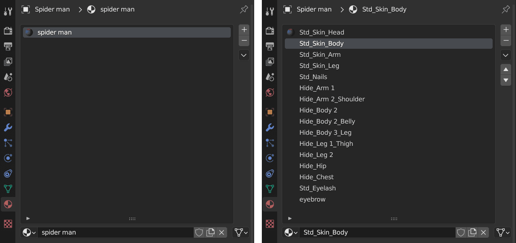Image resolution: width=516 pixels, height=243 pixels.
Task: Open Output properties in spider man material panel
Action: point(8,46)
